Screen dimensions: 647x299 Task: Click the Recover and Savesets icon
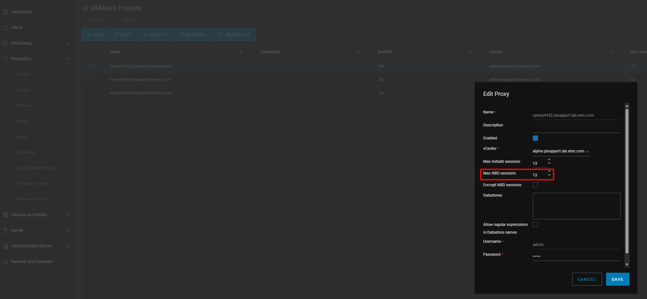tap(6, 262)
